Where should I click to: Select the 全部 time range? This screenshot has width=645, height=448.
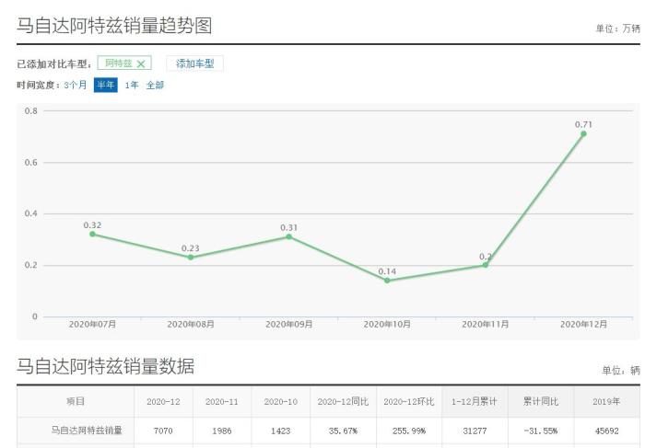point(155,85)
